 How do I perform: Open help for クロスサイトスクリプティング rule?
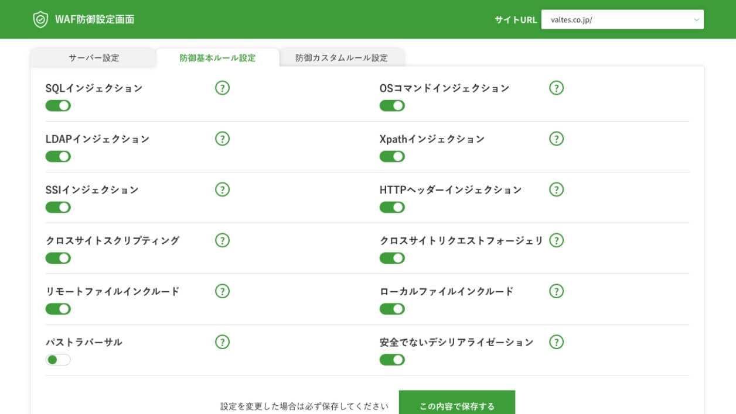(222, 240)
